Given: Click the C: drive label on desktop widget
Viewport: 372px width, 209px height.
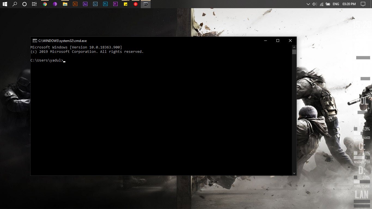Looking at the screenshot, I should [362, 146].
